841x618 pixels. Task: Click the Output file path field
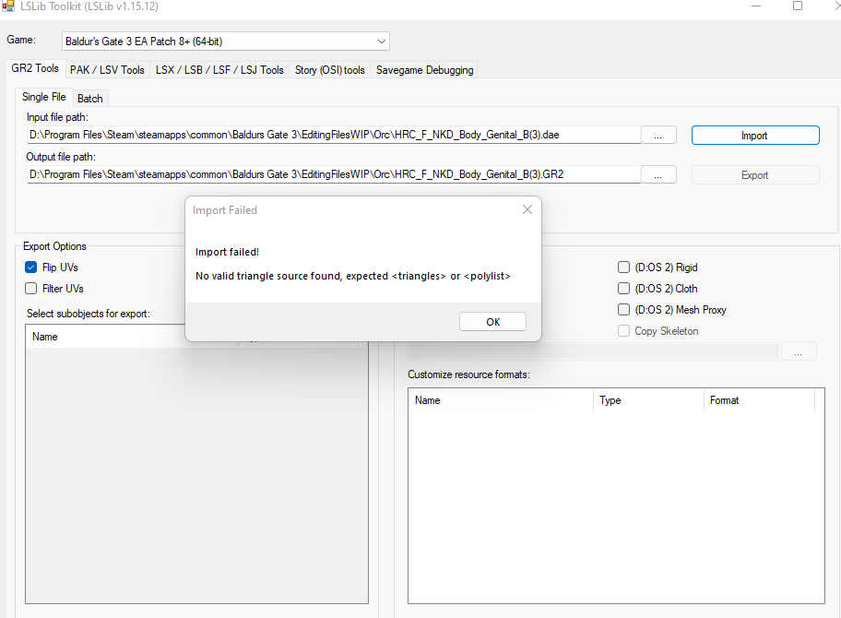334,174
